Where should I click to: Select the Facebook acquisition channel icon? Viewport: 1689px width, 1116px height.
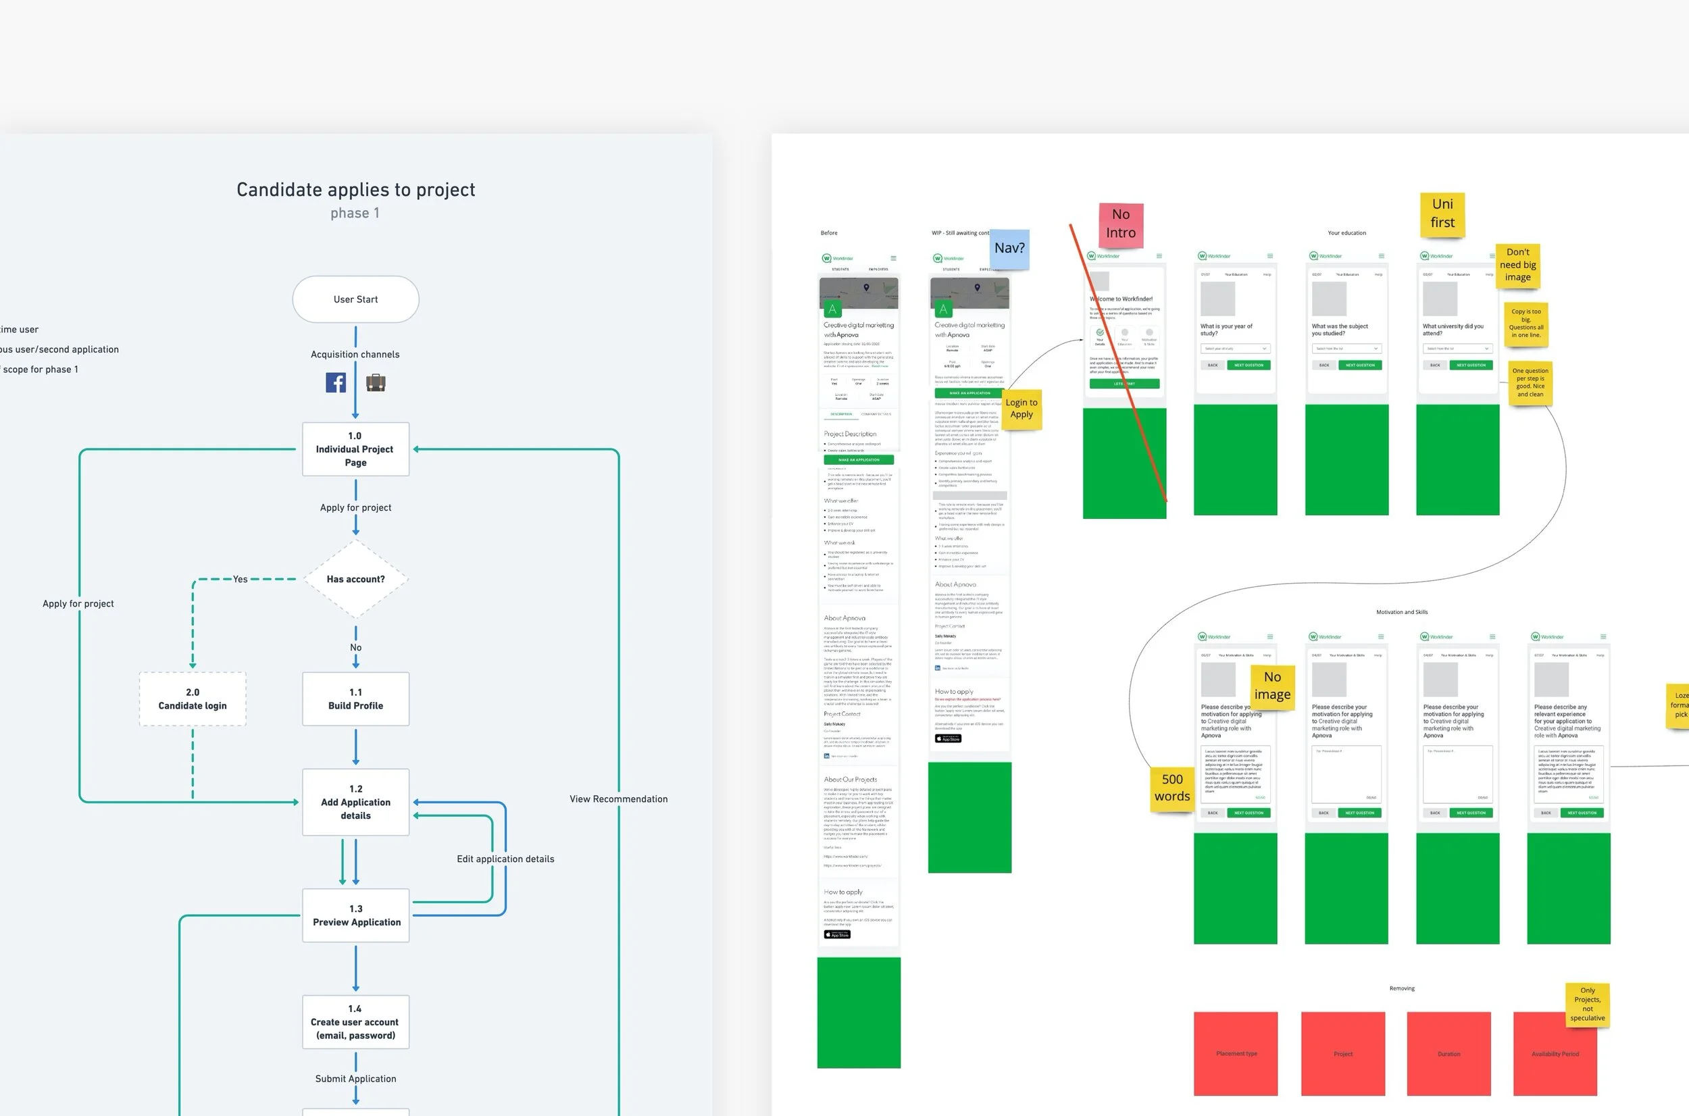[x=335, y=382]
